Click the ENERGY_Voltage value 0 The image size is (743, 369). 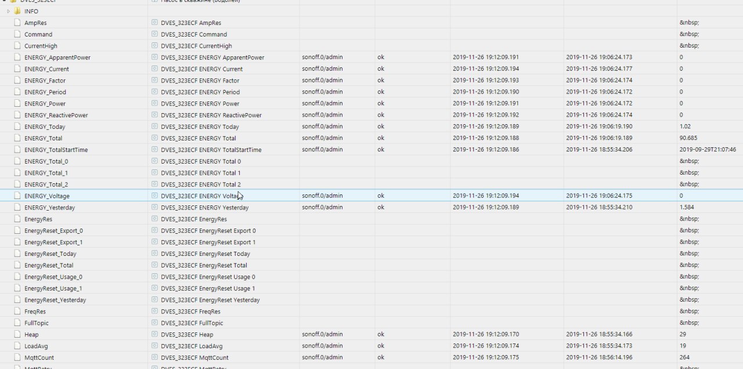pos(681,196)
